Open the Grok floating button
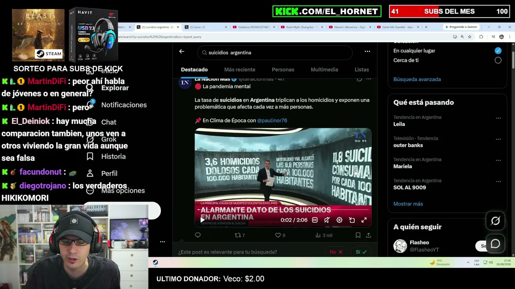 (x=495, y=220)
